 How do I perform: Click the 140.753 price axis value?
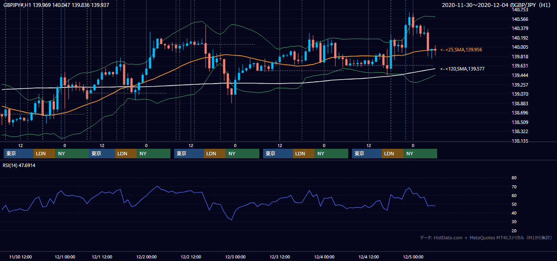[520, 10]
